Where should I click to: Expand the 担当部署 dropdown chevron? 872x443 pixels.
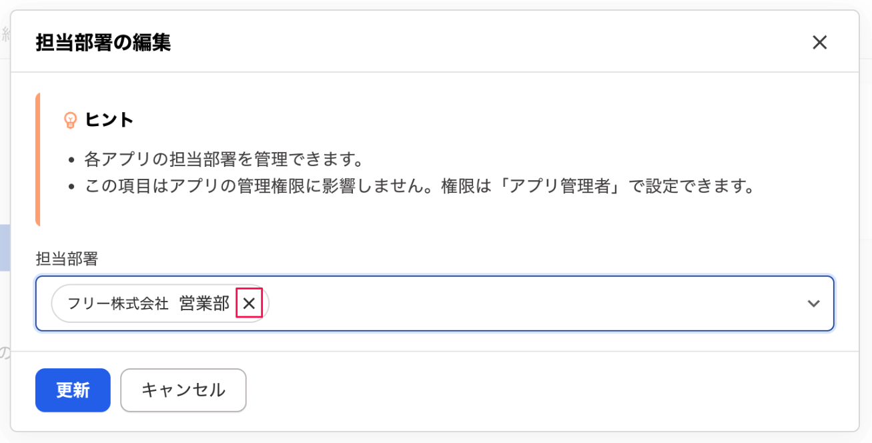[x=813, y=304]
